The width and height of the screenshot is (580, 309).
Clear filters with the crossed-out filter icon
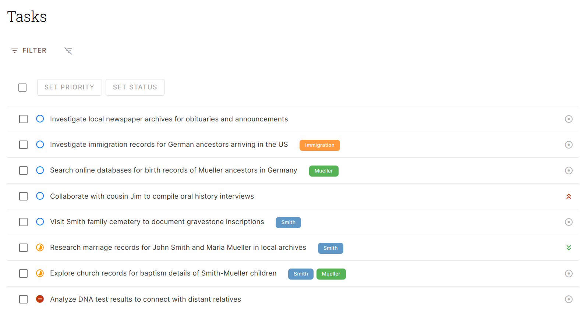[x=68, y=51]
